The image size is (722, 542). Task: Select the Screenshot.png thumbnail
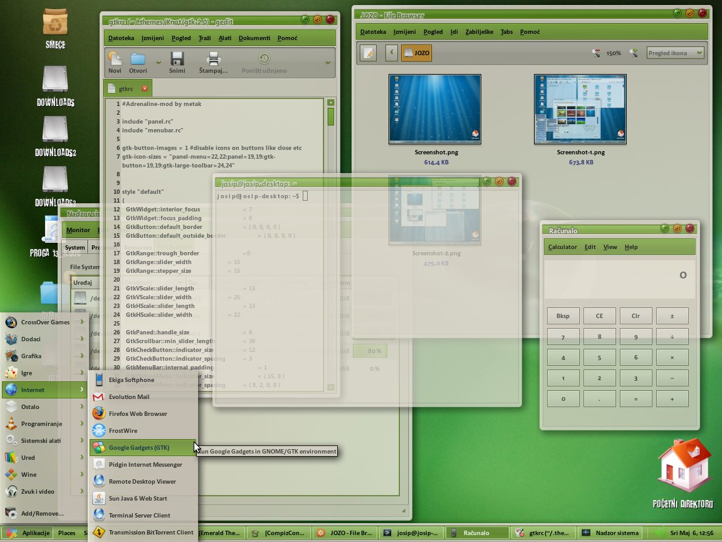tap(435, 109)
